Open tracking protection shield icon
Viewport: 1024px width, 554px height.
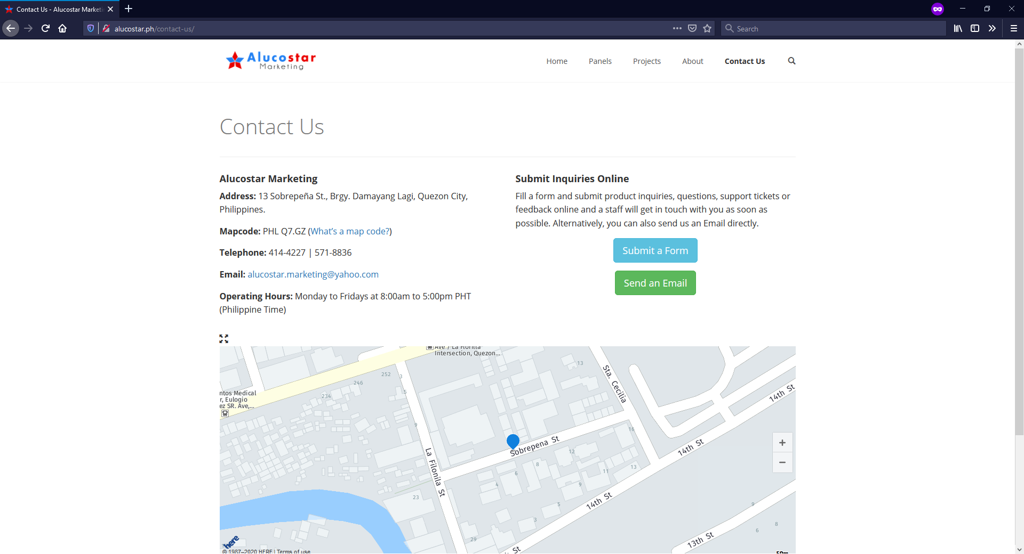coord(91,29)
